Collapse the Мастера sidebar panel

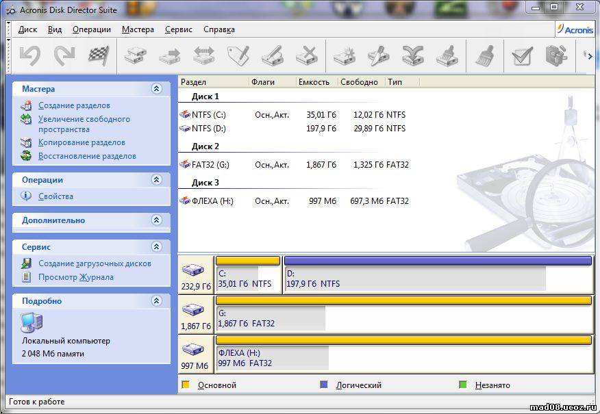point(156,89)
